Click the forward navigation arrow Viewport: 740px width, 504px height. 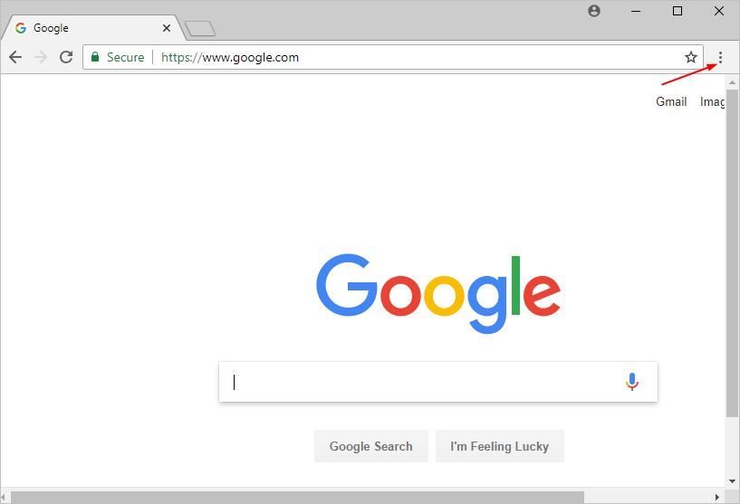41,57
